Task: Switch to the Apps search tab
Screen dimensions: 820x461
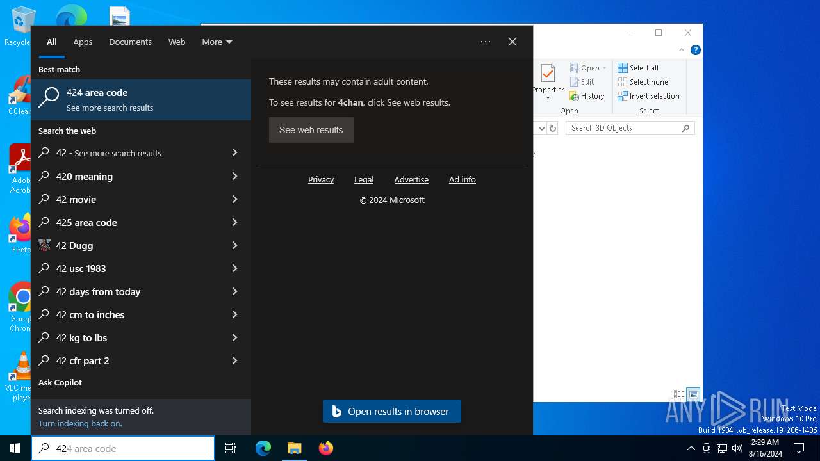Action: (x=83, y=42)
